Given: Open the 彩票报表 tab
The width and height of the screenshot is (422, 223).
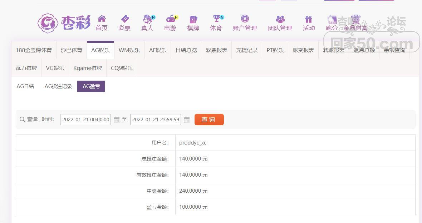Looking at the screenshot, I should click(x=216, y=50).
